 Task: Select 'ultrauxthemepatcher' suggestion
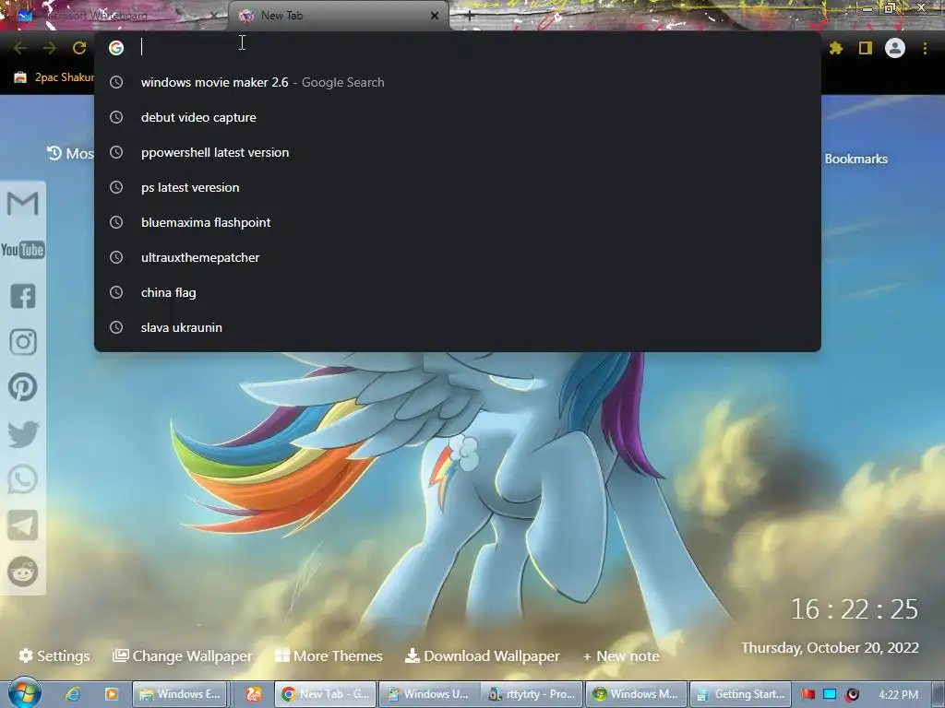458,257
